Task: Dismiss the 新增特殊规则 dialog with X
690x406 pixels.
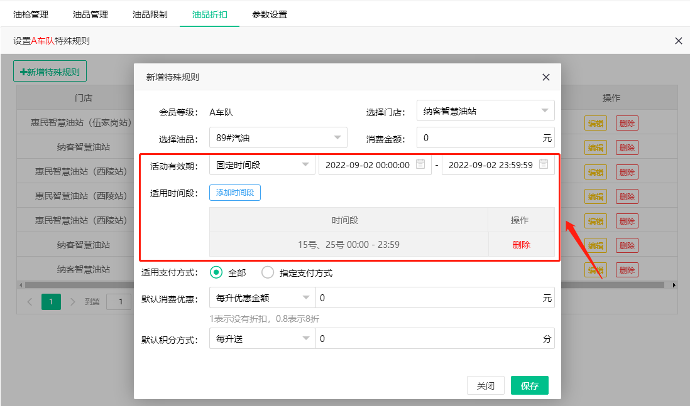Action: [x=545, y=77]
